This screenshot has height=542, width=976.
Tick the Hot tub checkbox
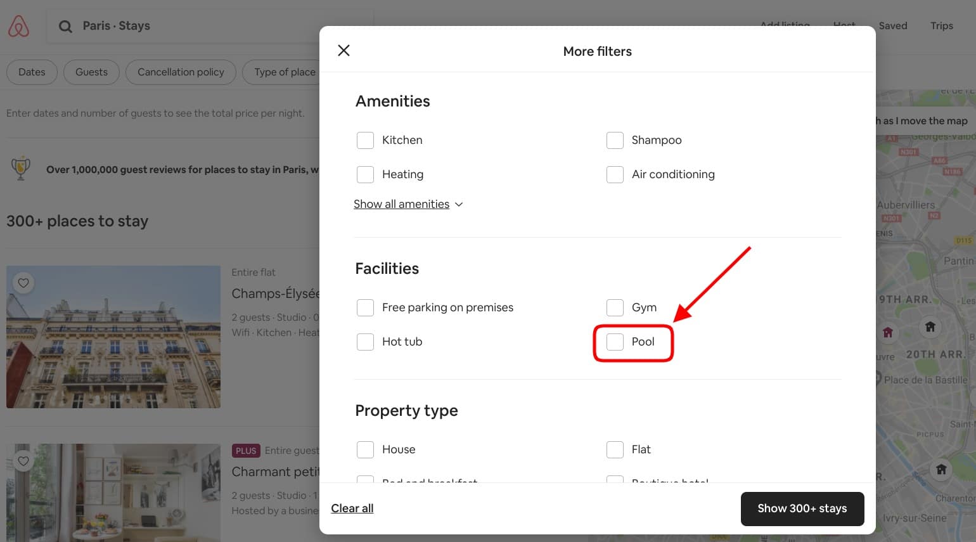tap(365, 342)
